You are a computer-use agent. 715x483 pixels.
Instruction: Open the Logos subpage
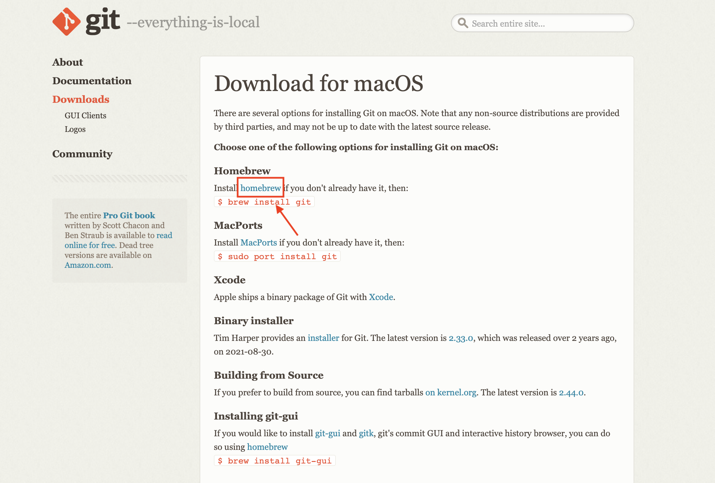(x=75, y=129)
